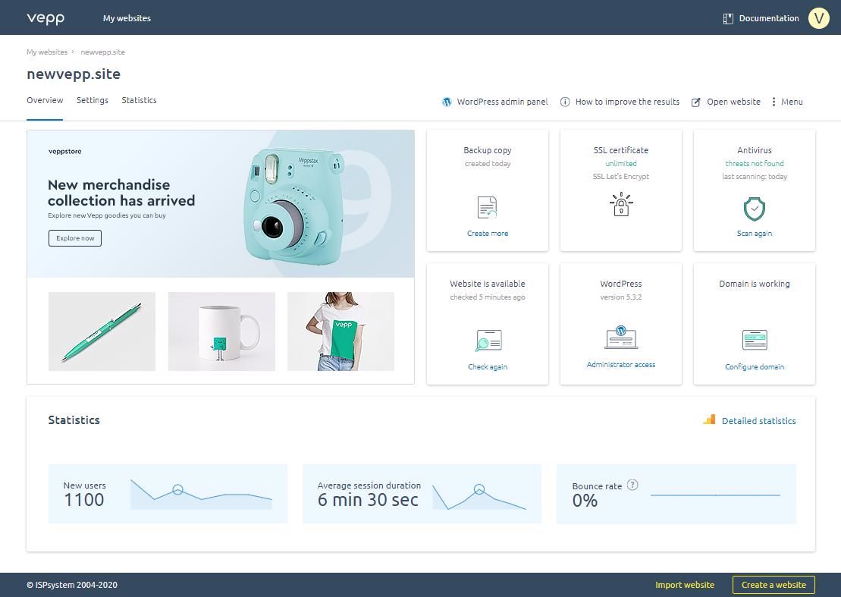Click the magnifier icon under Website is available
This screenshot has height=597, width=841.
pyautogui.click(x=487, y=340)
